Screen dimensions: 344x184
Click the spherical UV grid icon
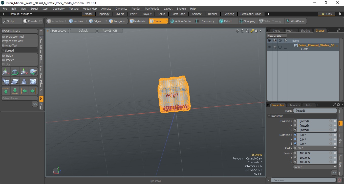[x=33, y=81]
